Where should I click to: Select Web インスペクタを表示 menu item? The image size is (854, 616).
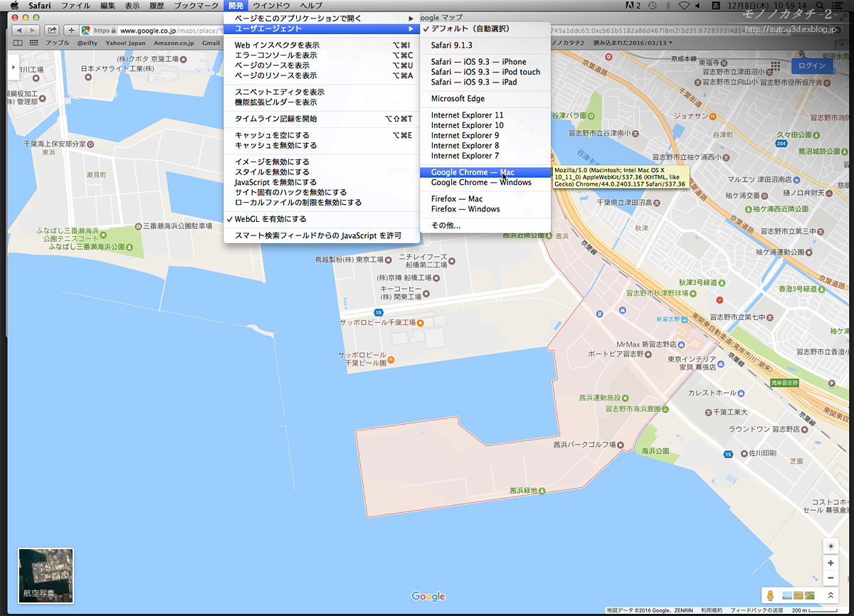[322, 45]
